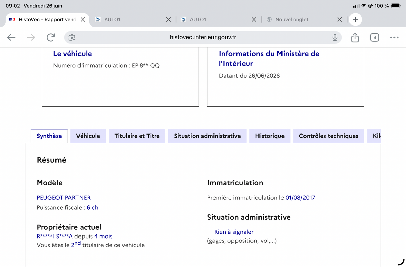Open the three-dots browser menu
406x267 pixels.
(x=394, y=37)
